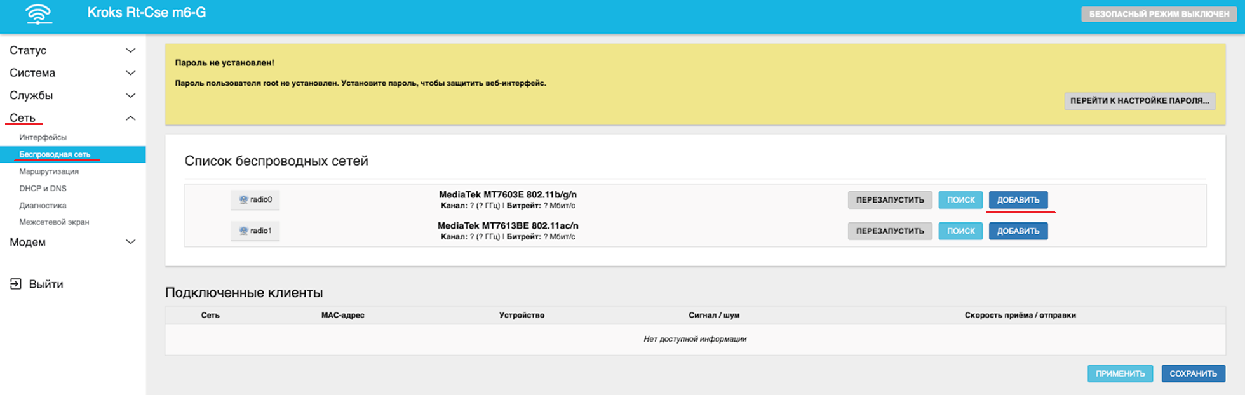Expand the Модем section chevron
This screenshot has width=1245, height=395.
[x=130, y=242]
